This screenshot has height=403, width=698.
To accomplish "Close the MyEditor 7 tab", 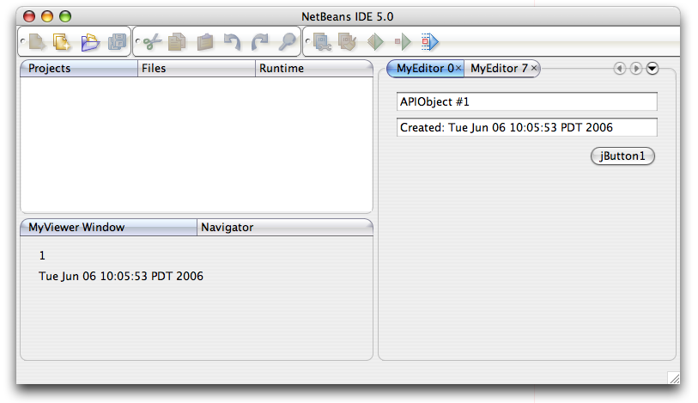I will pyautogui.click(x=534, y=68).
